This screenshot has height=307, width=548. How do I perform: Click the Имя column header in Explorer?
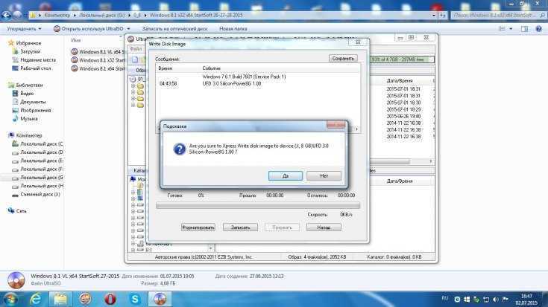point(76,40)
